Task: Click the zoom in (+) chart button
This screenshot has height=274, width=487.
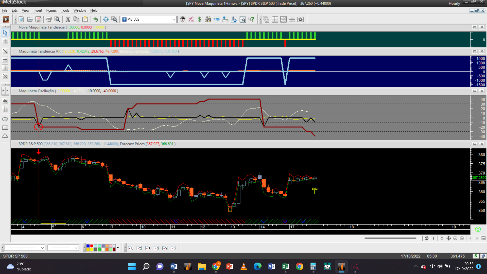Action: pyautogui.click(x=462, y=238)
